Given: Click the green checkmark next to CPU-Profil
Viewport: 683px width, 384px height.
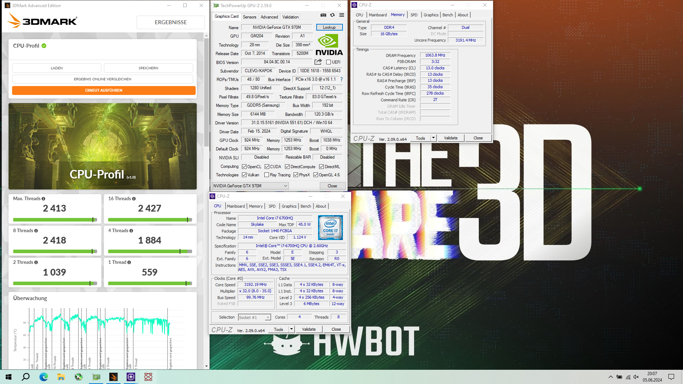Looking at the screenshot, I should (44, 46).
